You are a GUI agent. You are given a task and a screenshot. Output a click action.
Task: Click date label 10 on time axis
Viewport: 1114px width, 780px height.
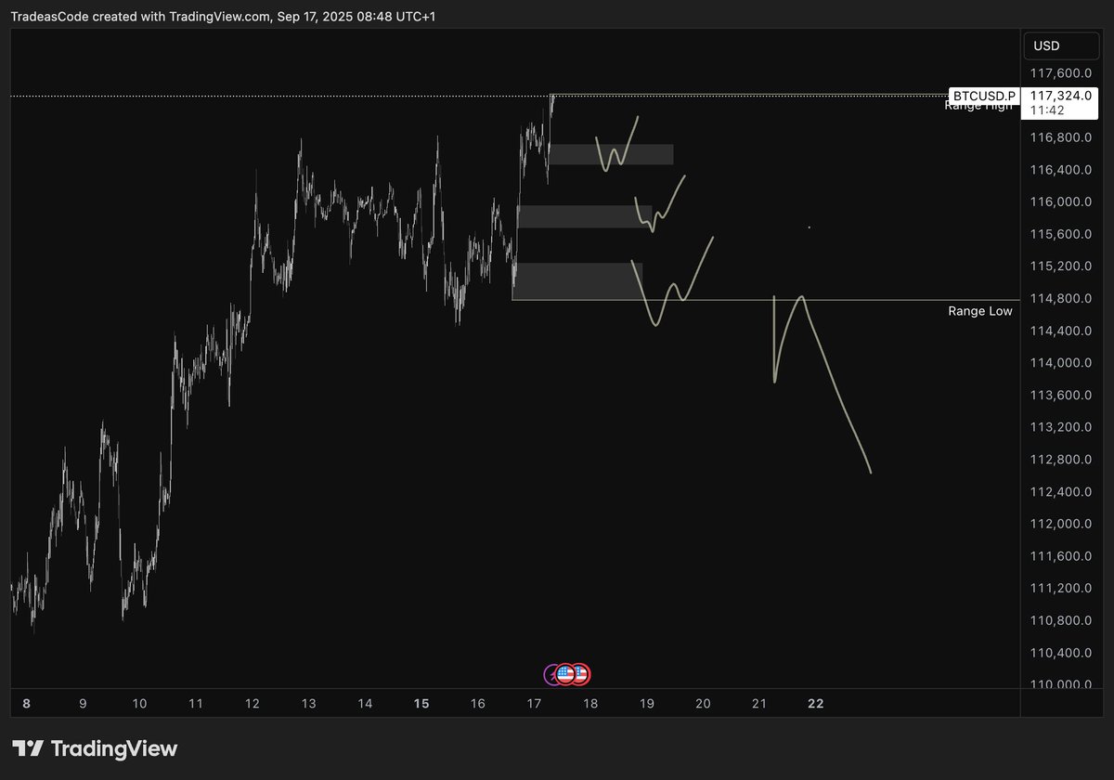(x=139, y=704)
